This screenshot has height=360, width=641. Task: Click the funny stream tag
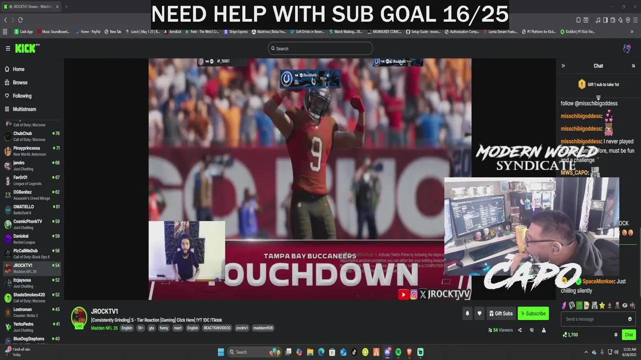point(164,328)
